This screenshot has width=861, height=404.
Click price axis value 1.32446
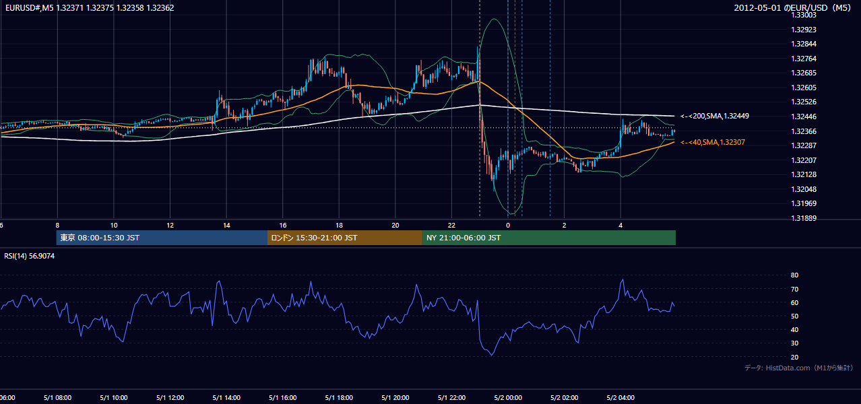804,116
